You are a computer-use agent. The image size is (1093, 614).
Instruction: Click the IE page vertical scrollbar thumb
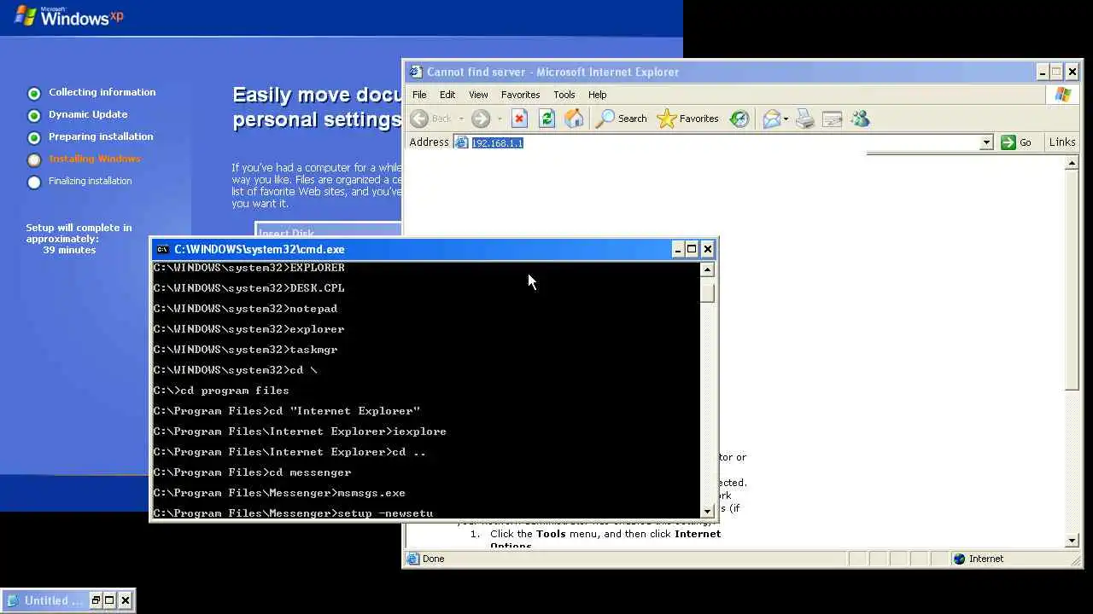[1073, 281]
